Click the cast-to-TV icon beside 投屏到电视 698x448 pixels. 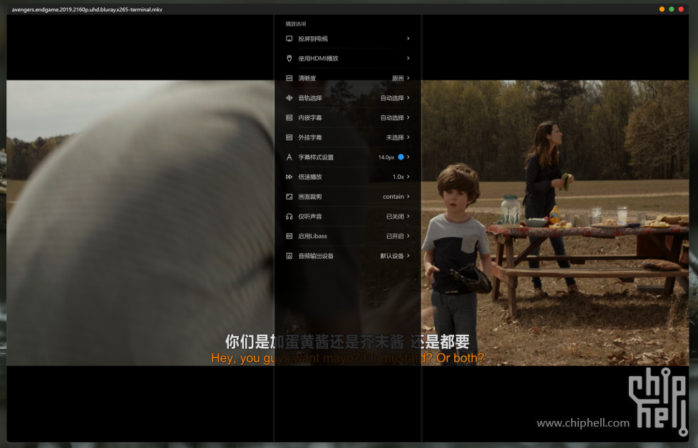click(289, 38)
